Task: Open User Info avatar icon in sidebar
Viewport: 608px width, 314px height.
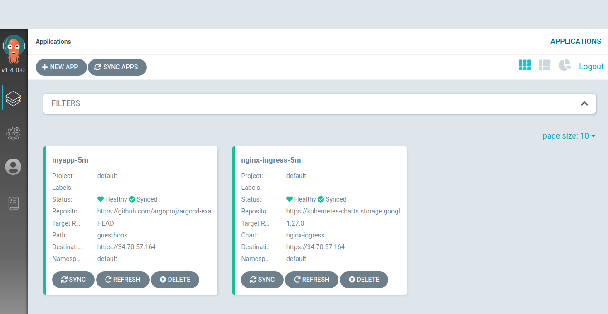Action: 13,167
